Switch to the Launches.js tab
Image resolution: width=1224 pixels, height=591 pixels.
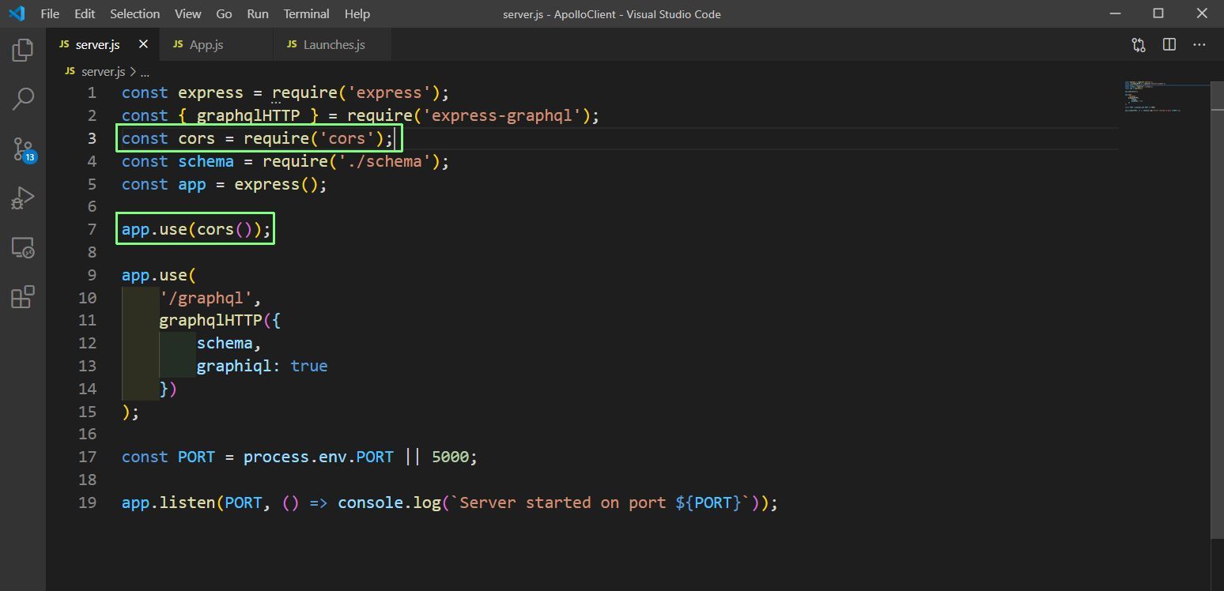tap(334, 45)
